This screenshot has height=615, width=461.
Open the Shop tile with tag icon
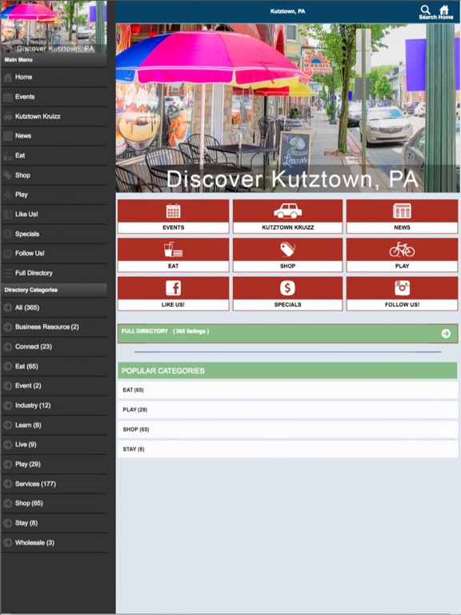288,255
